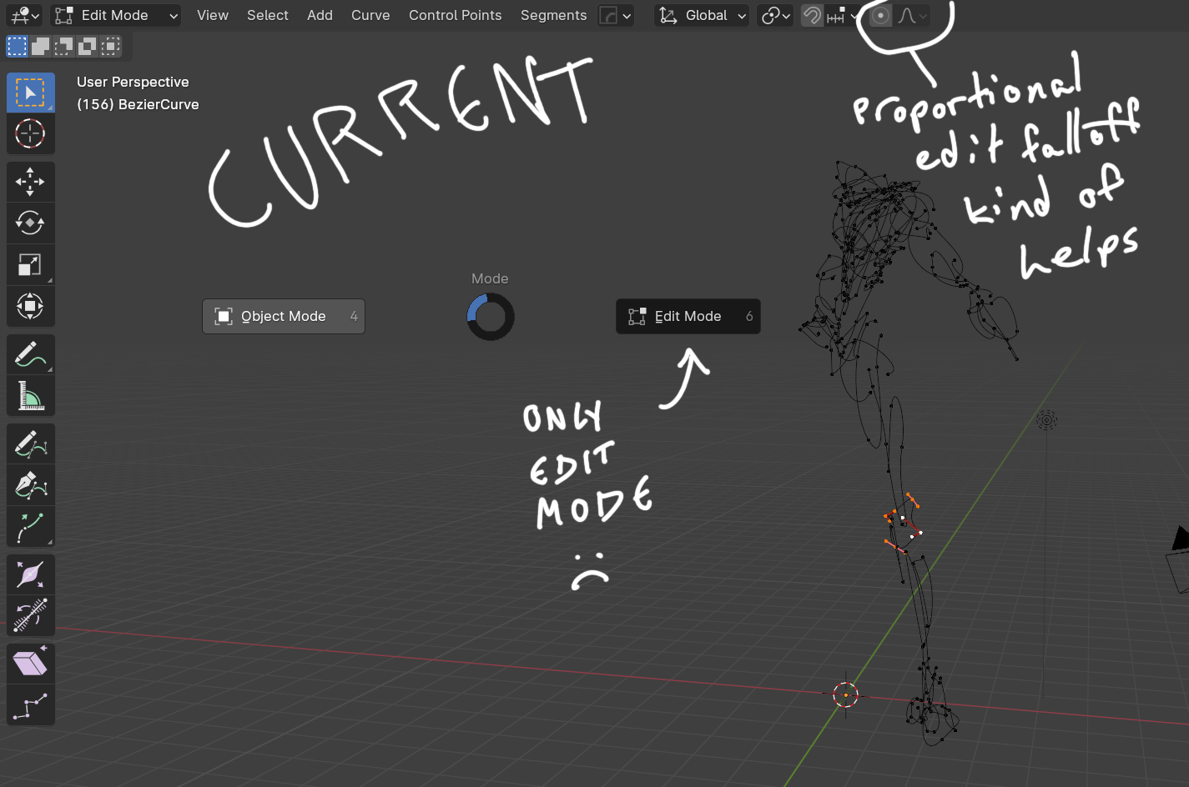Select the Select Box tool
1189x787 pixels.
[x=31, y=93]
